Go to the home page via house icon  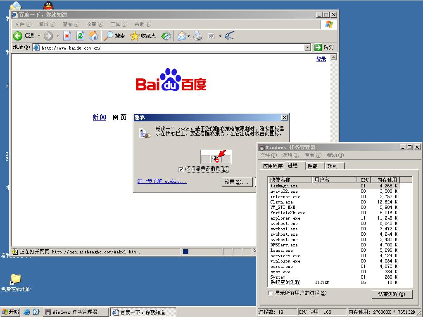click(93, 36)
